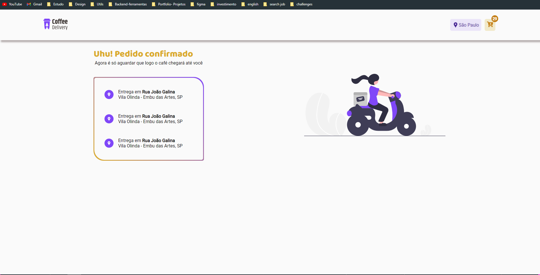Open the Portfolio- Projetos bookmarks folder
The image size is (540, 275).
click(169, 4)
